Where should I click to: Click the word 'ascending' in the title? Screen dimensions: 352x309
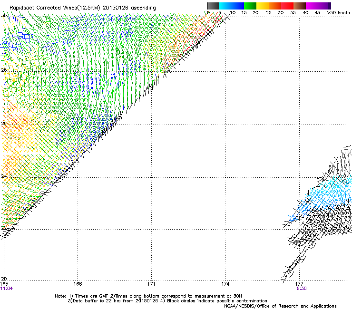(x=144, y=8)
